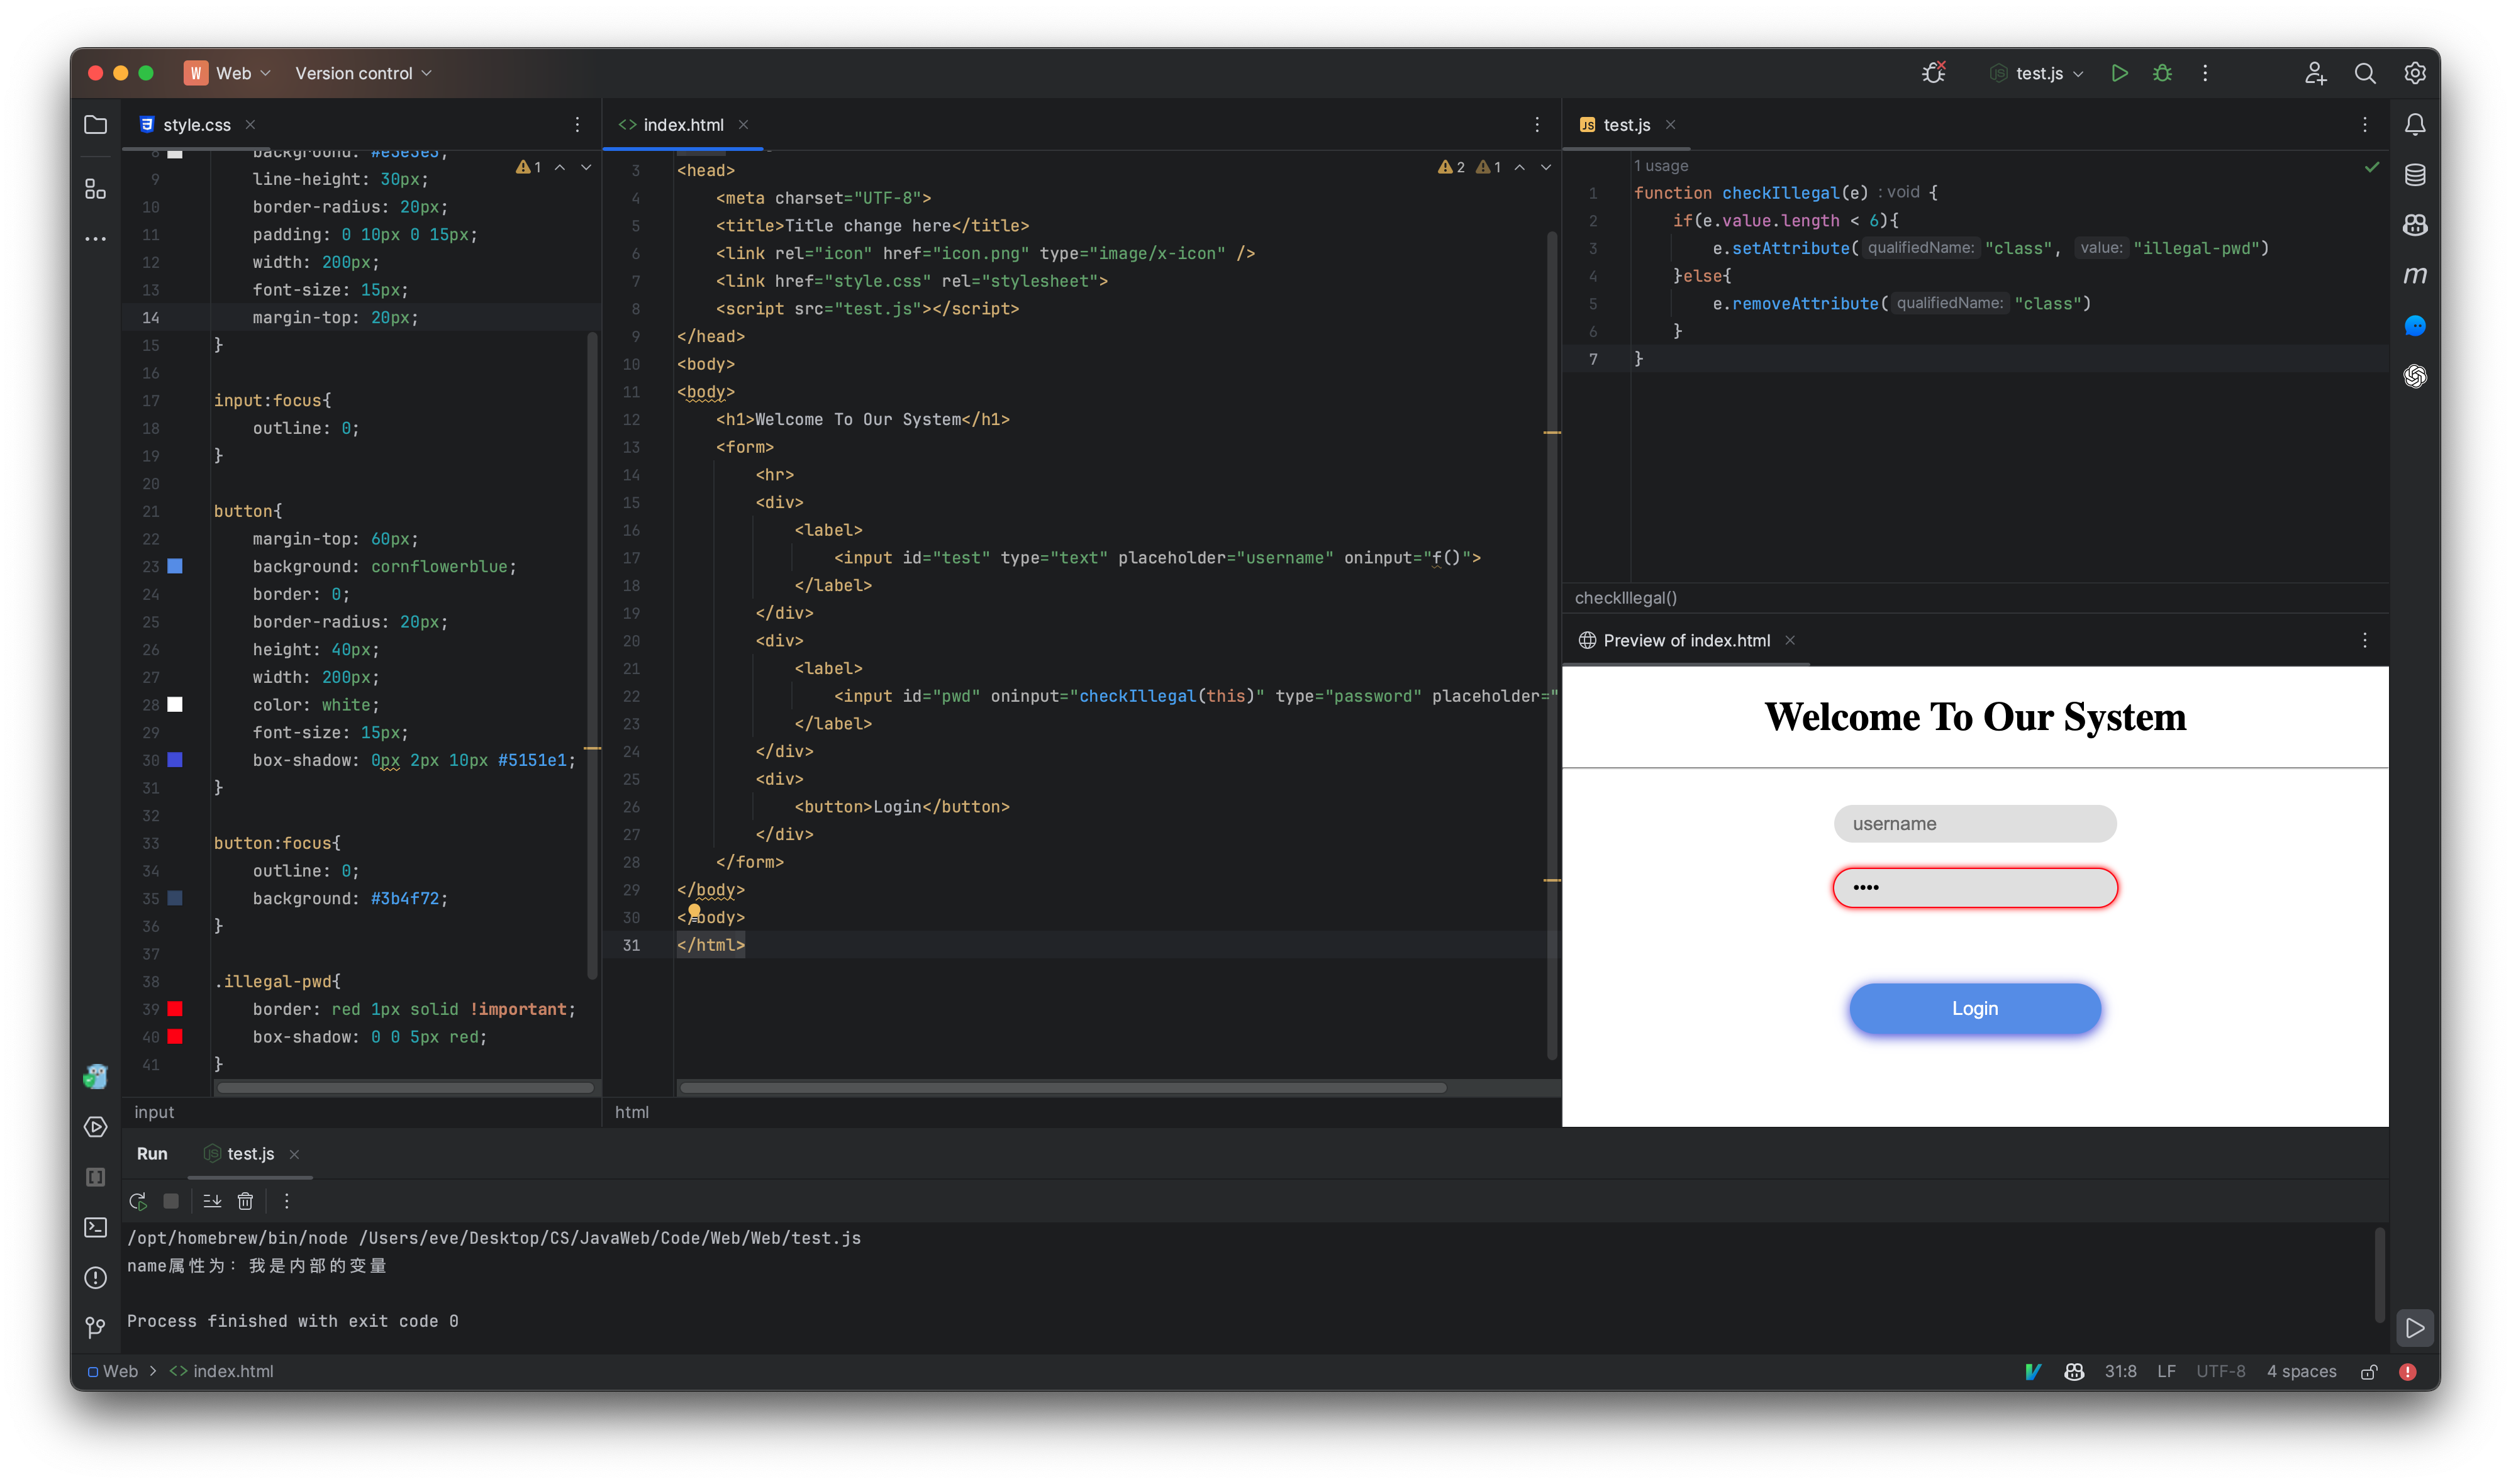
Task: Toggle scroll to end in Run panel
Action: click(x=212, y=1201)
